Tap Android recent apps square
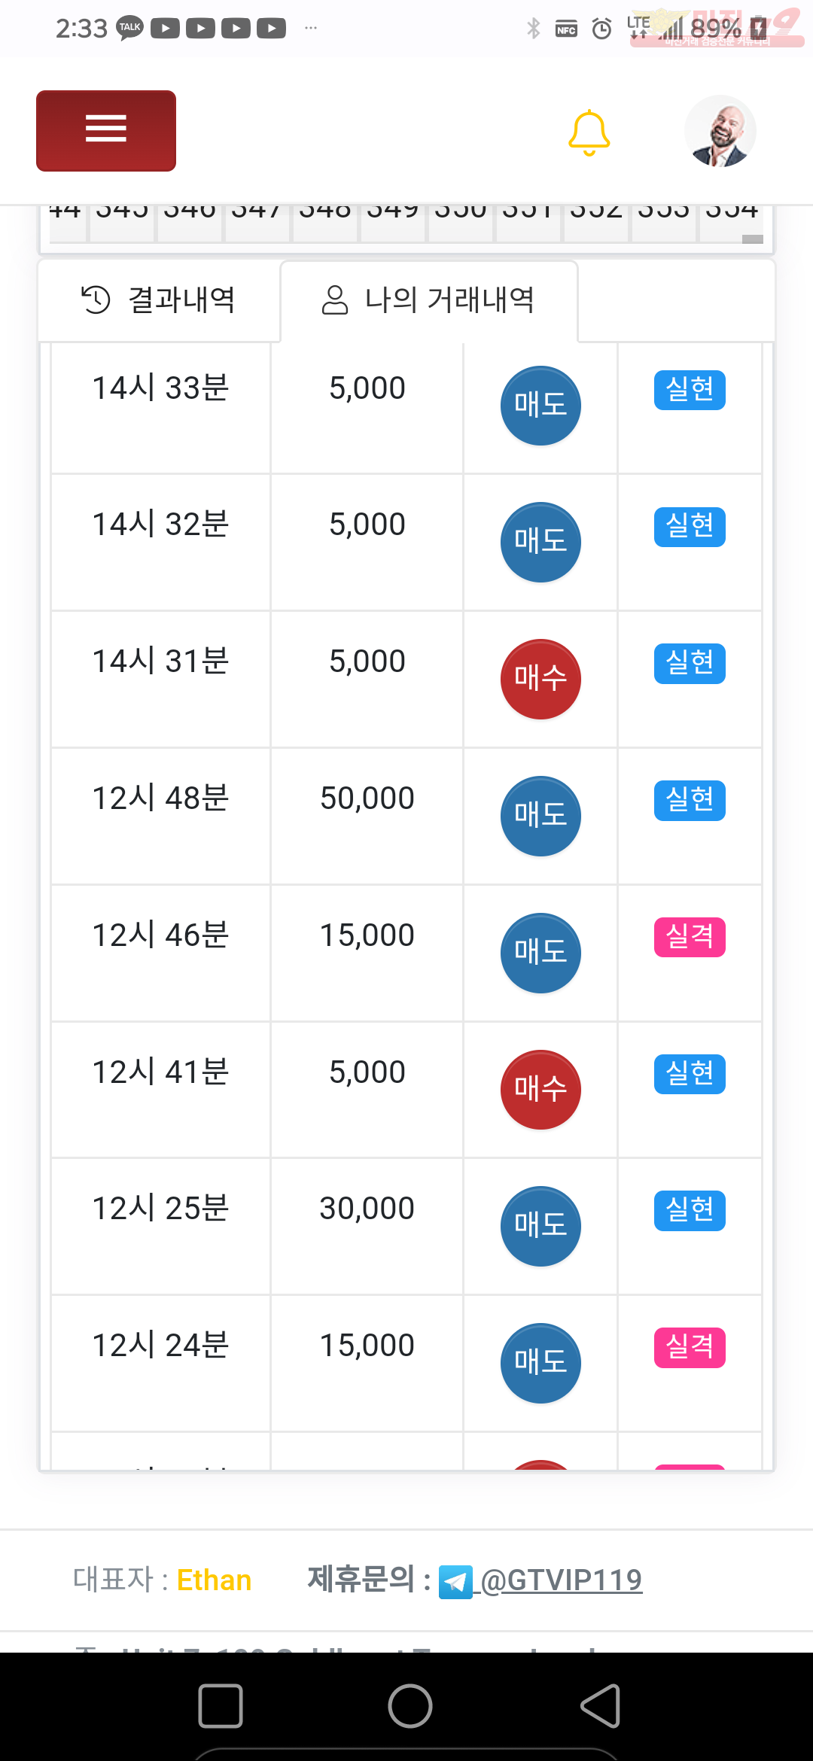Viewport: 813px width, 1761px height. [221, 1705]
